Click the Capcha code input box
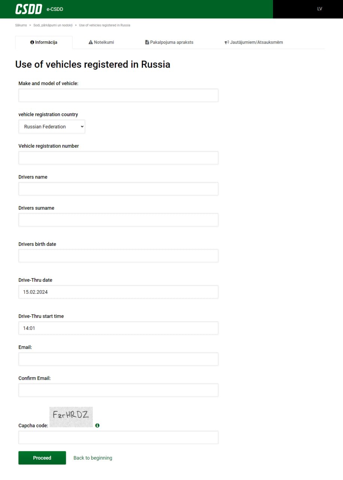343x480 pixels. coord(118,437)
